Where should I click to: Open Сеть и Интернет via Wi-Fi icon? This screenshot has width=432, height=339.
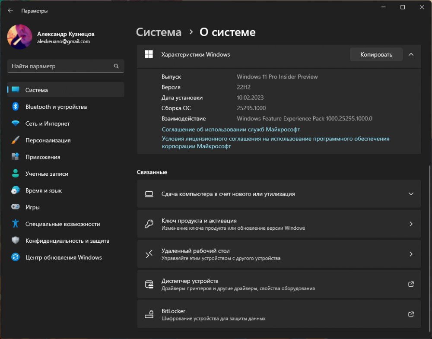[x=16, y=124]
